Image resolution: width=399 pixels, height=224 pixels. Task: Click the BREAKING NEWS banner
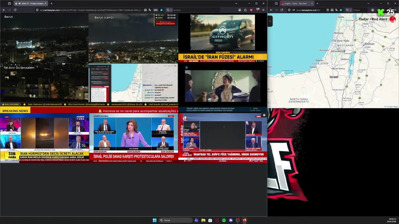15,111
